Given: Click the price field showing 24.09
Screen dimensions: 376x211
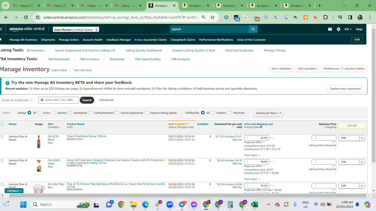Looking at the screenshot, I should [x=257, y=138].
